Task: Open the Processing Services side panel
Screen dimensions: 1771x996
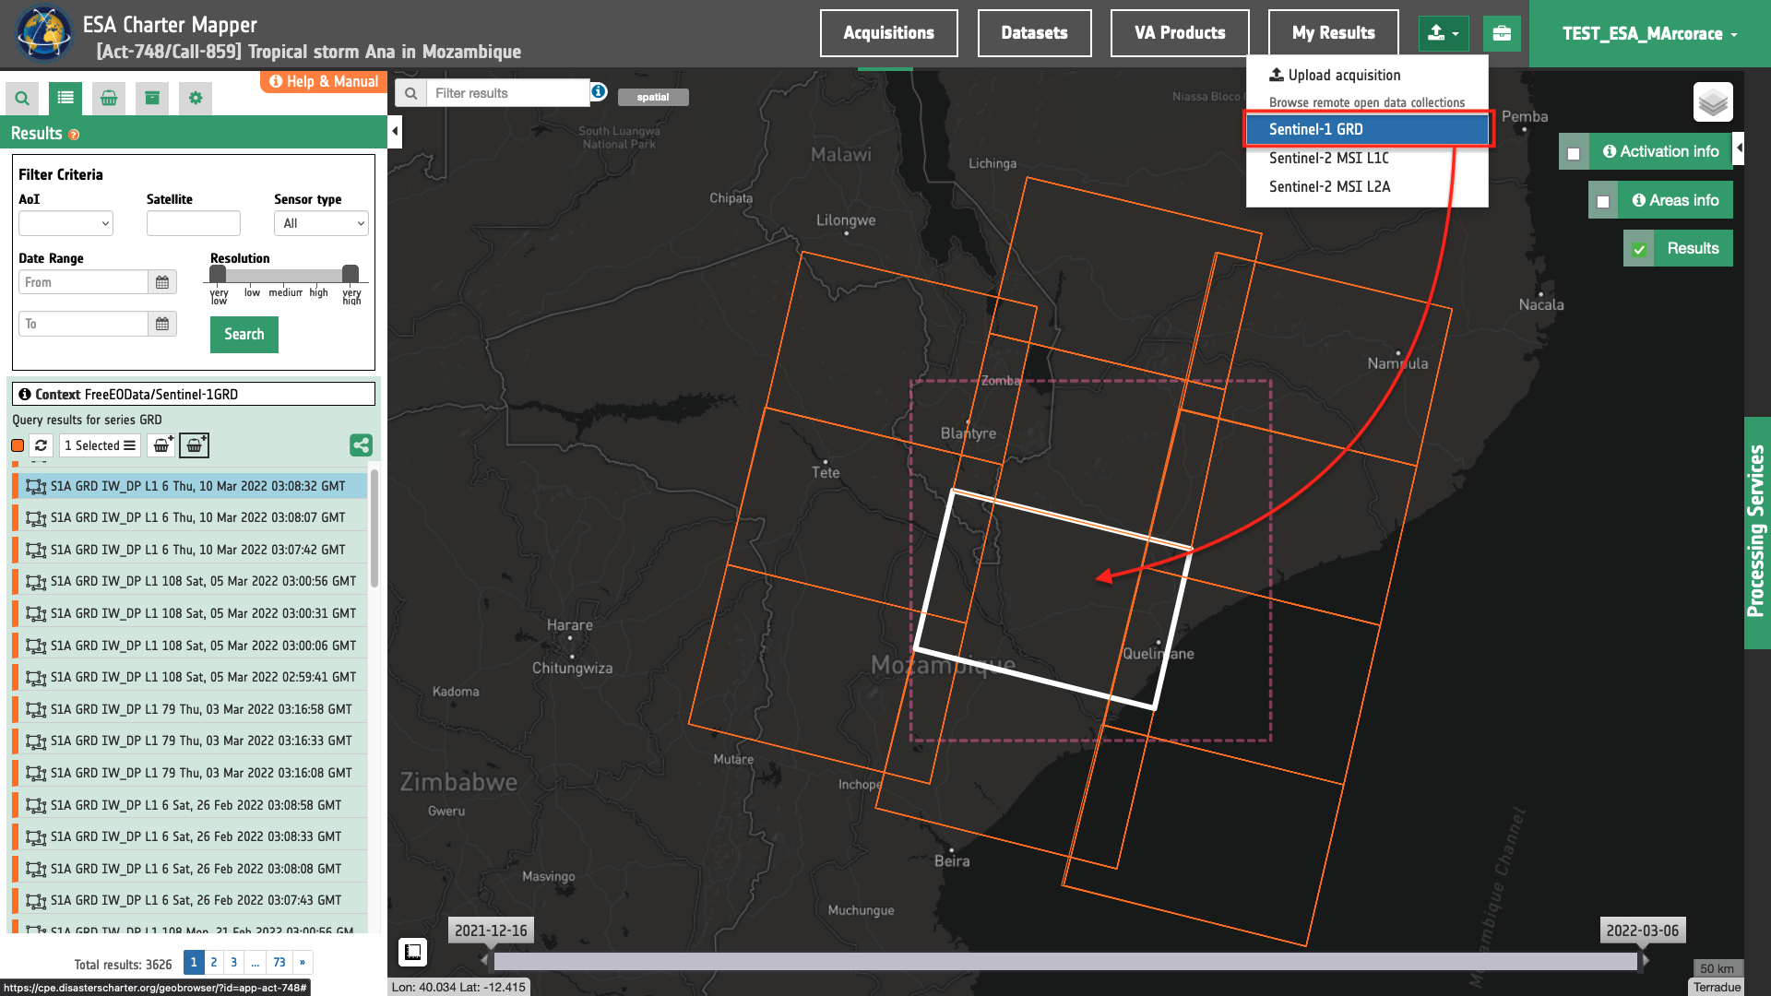Action: click(x=1756, y=532)
